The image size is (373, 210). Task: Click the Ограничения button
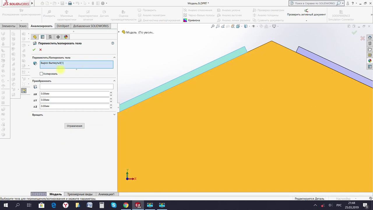(74, 126)
